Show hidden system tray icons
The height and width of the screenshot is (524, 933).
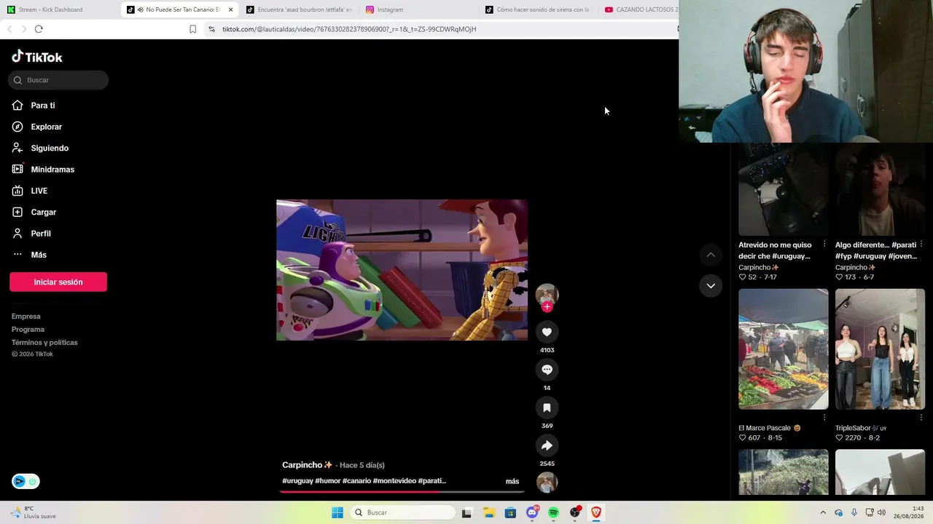click(823, 512)
